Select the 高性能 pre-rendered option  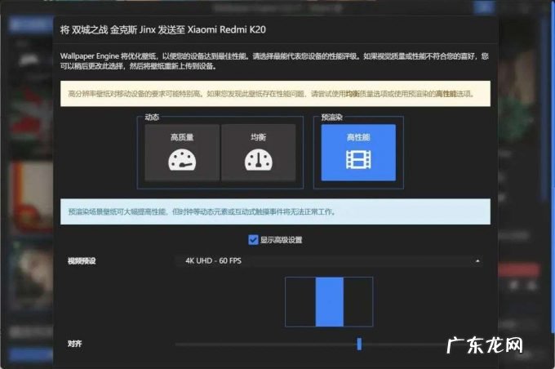358,153
